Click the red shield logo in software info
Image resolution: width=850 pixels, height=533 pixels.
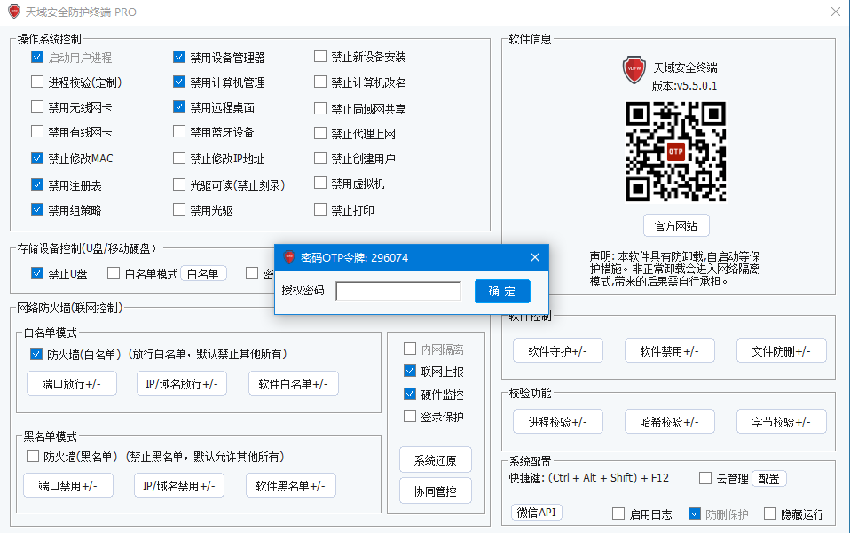(634, 70)
